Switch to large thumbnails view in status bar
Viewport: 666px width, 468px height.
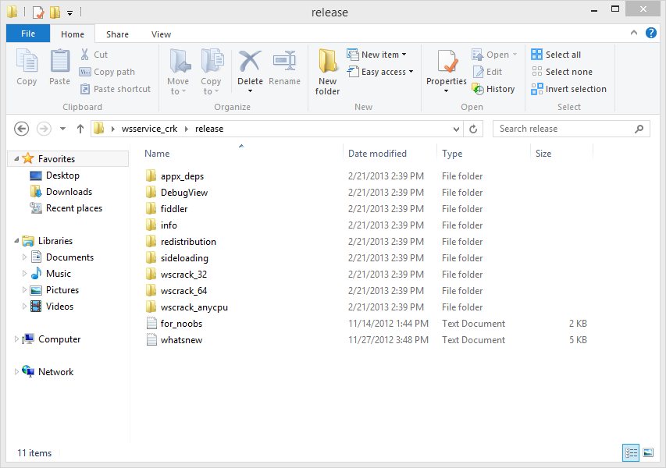649,452
